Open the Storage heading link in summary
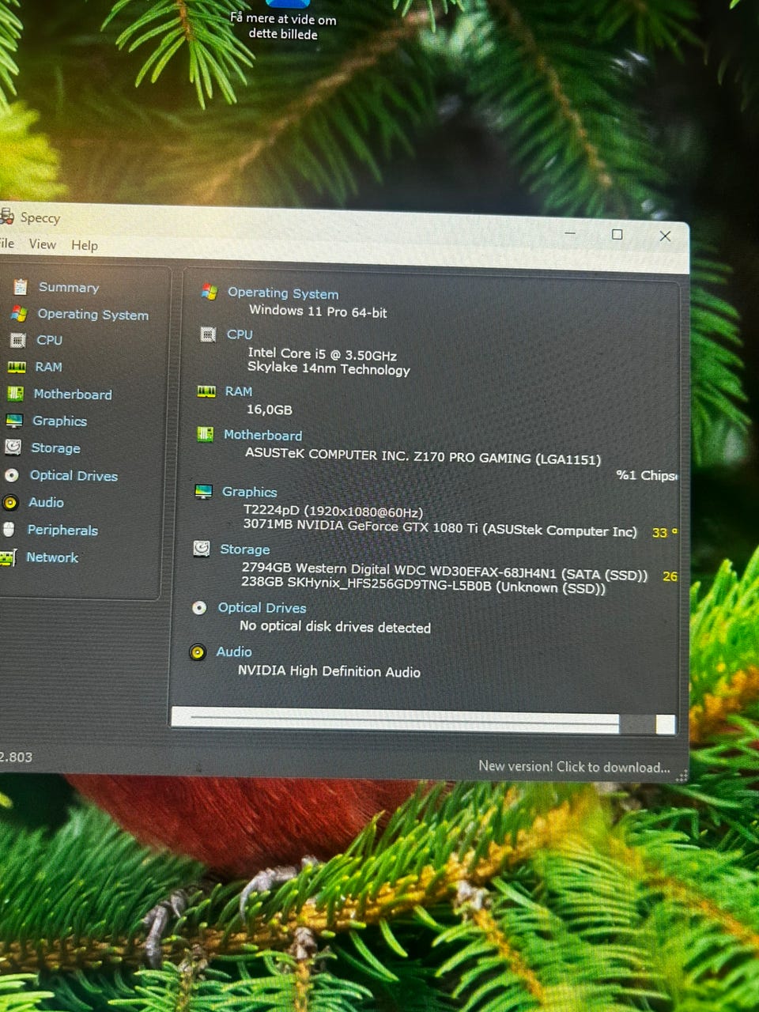The width and height of the screenshot is (759, 1012). coord(245,549)
